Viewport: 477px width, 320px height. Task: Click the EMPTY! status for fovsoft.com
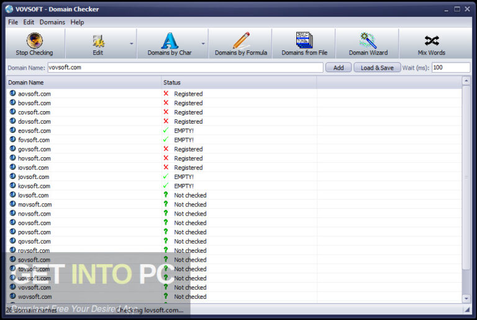click(184, 140)
